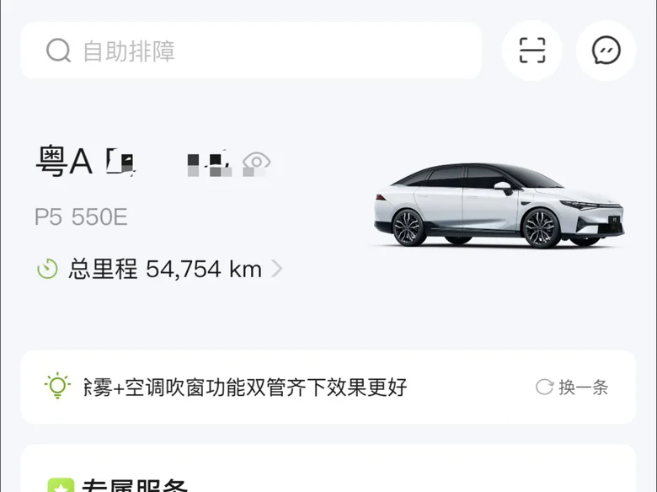Read the defog air-conditioning tip text

coord(245,388)
